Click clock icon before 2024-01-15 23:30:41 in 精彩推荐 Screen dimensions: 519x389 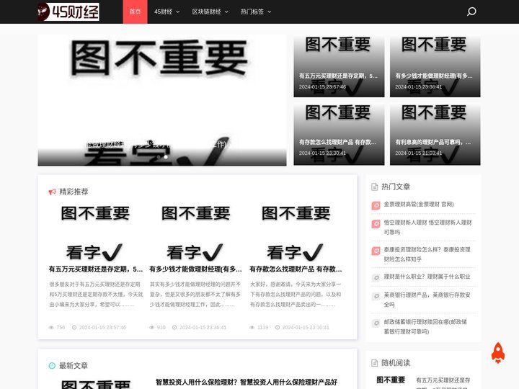278,328
